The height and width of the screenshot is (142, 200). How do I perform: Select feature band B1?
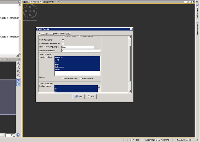pos(76,87)
